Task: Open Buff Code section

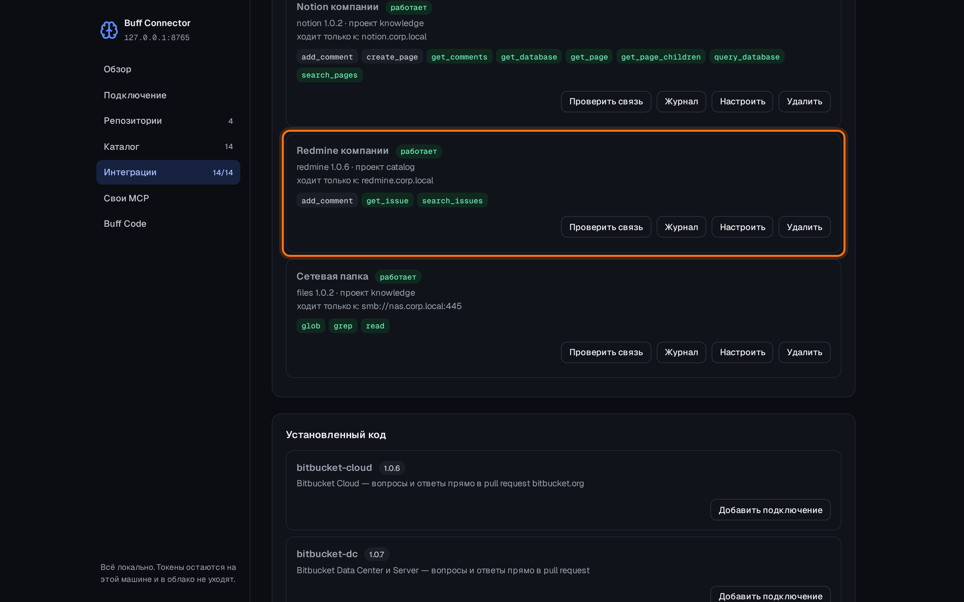Action: pos(168,224)
